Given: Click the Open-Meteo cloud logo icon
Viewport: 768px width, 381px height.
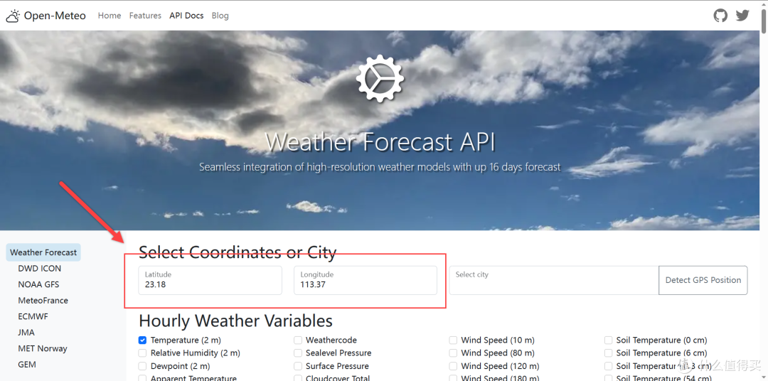Looking at the screenshot, I should [13, 16].
